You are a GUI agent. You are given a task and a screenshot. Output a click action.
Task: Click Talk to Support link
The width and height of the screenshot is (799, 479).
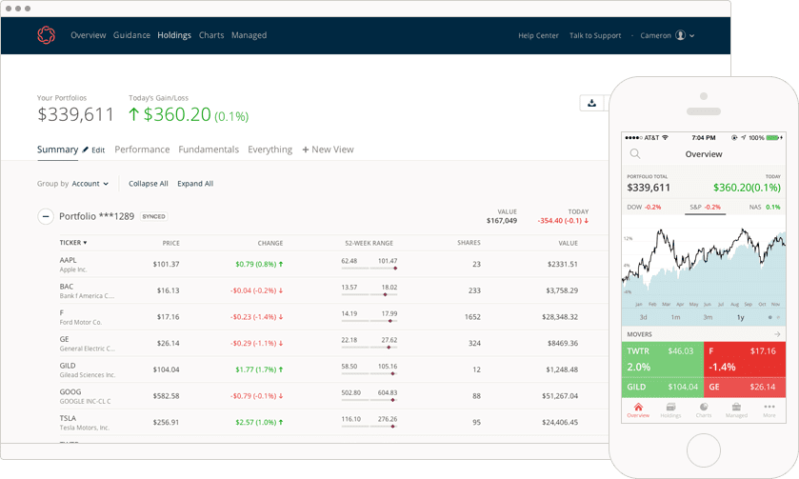(x=595, y=35)
